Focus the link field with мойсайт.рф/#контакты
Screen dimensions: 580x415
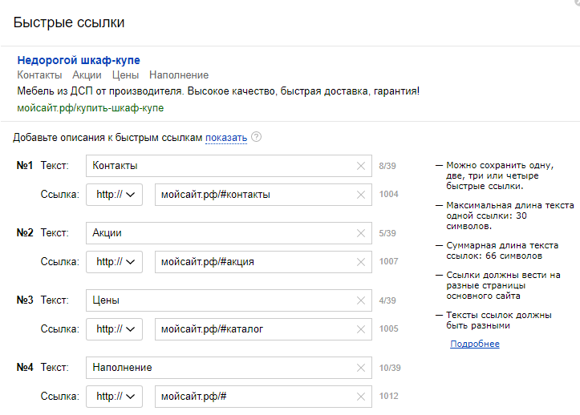pos(263,195)
